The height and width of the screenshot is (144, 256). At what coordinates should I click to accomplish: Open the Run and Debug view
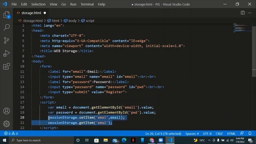click(x=6, y=53)
